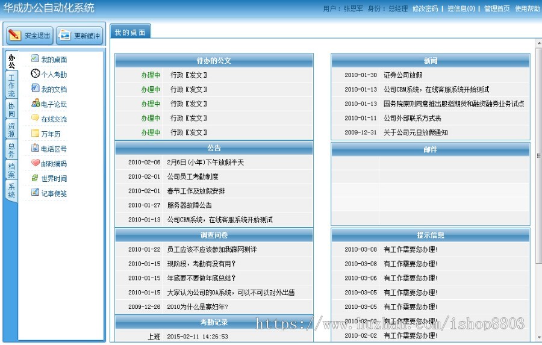
Task: Select the 我的桌面 top tab
Action: point(130,32)
